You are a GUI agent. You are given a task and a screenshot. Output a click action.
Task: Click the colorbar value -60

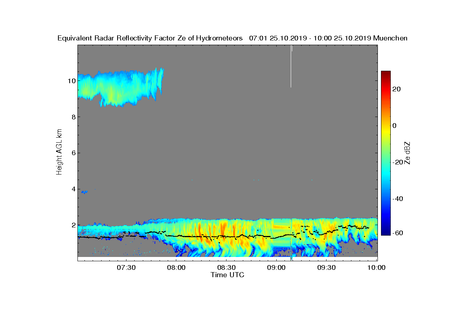coord(397,233)
